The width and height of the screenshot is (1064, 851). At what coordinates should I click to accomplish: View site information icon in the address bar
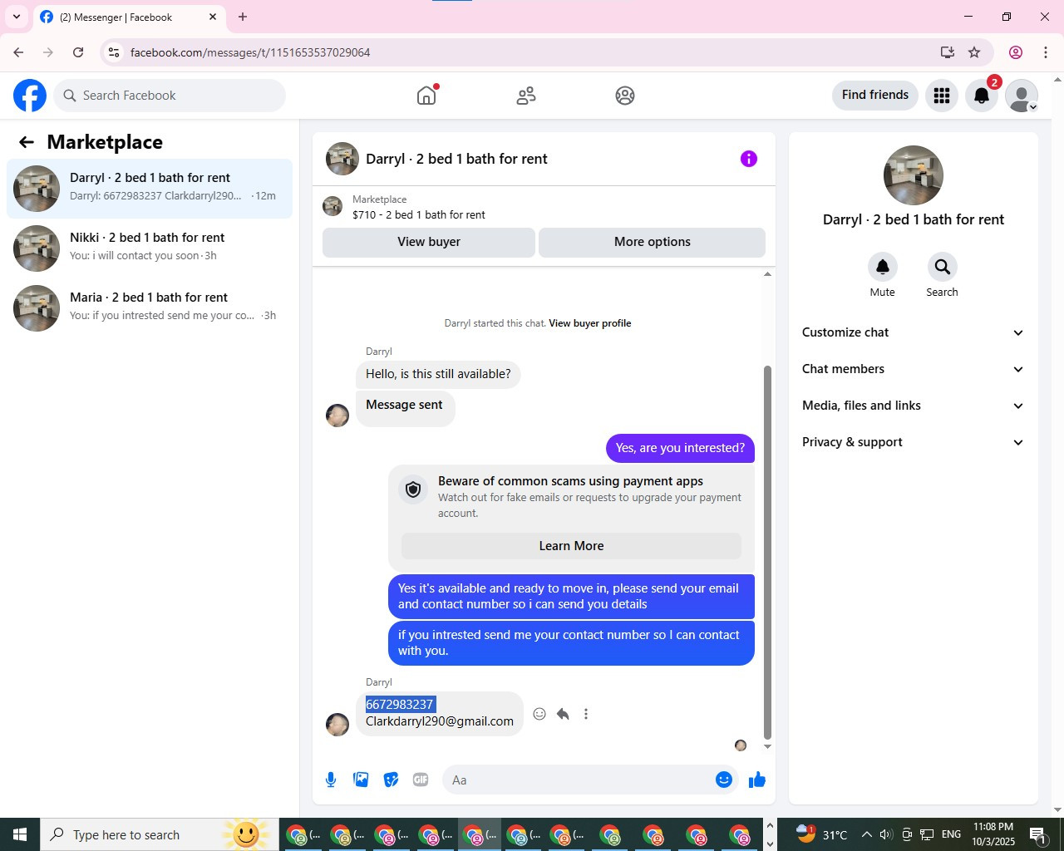[x=114, y=52]
